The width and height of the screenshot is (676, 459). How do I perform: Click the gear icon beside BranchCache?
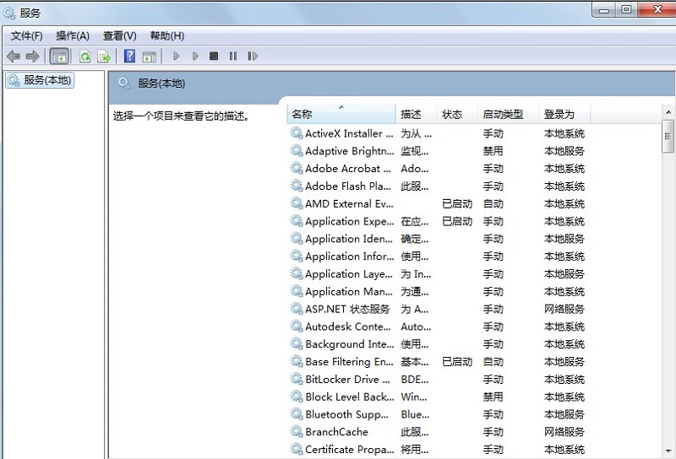click(x=297, y=431)
